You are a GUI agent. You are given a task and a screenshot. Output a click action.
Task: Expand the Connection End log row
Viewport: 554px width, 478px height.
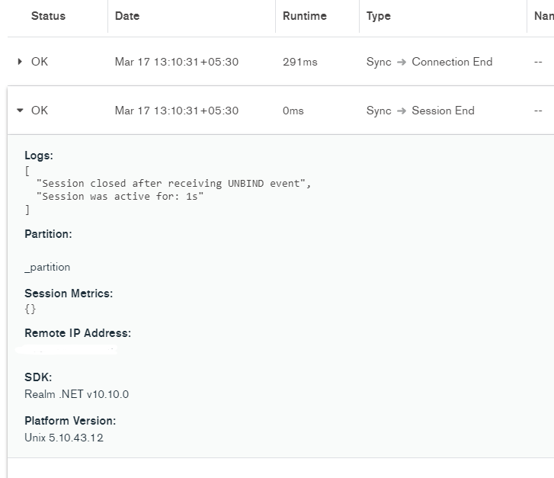20,62
